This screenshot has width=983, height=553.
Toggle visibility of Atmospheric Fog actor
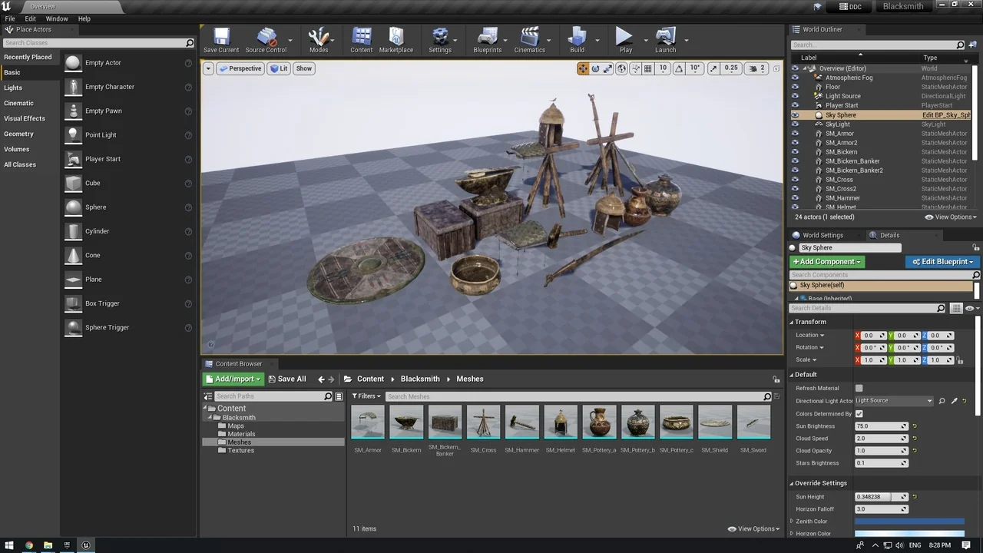[795, 78]
